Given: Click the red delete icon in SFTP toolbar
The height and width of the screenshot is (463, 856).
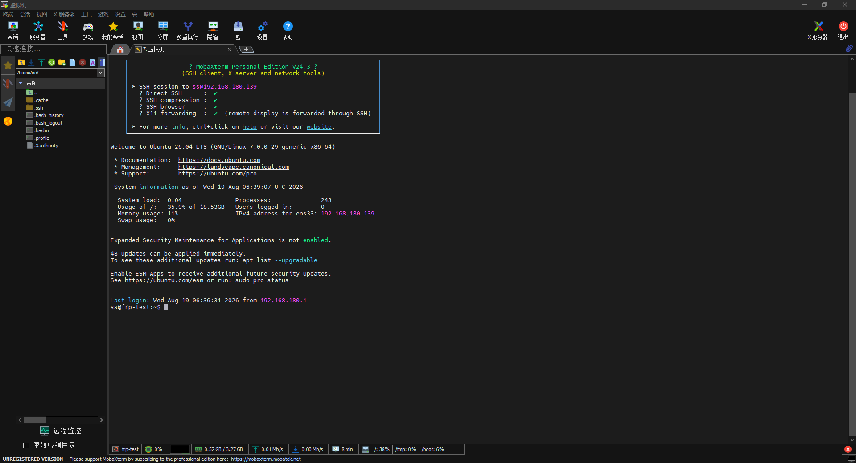Looking at the screenshot, I should click(x=82, y=62).
